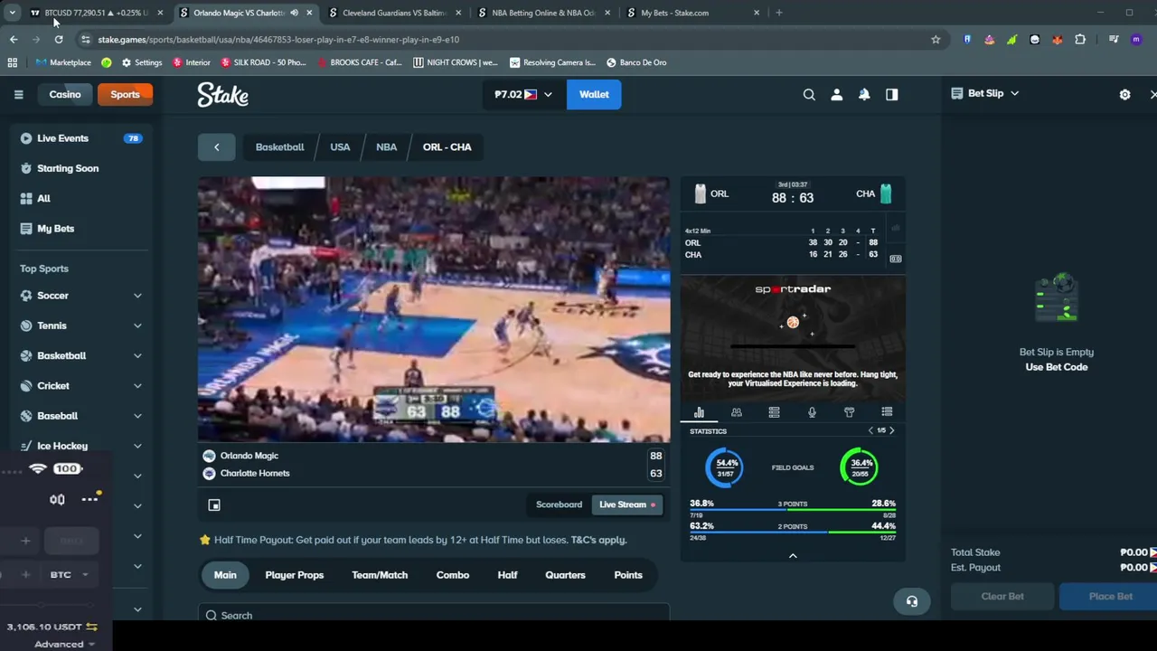Expand the Baseball category
This screenshot has width=1157, height=651.
click(x=137, y=416)
